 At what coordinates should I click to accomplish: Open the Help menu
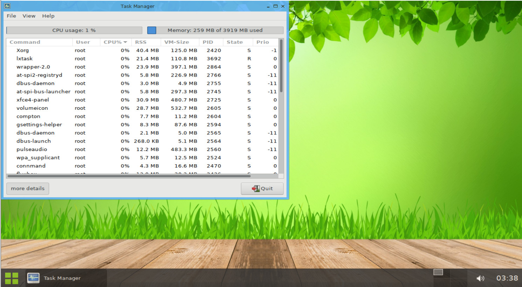pyautogui.click(x=48, y=16)
